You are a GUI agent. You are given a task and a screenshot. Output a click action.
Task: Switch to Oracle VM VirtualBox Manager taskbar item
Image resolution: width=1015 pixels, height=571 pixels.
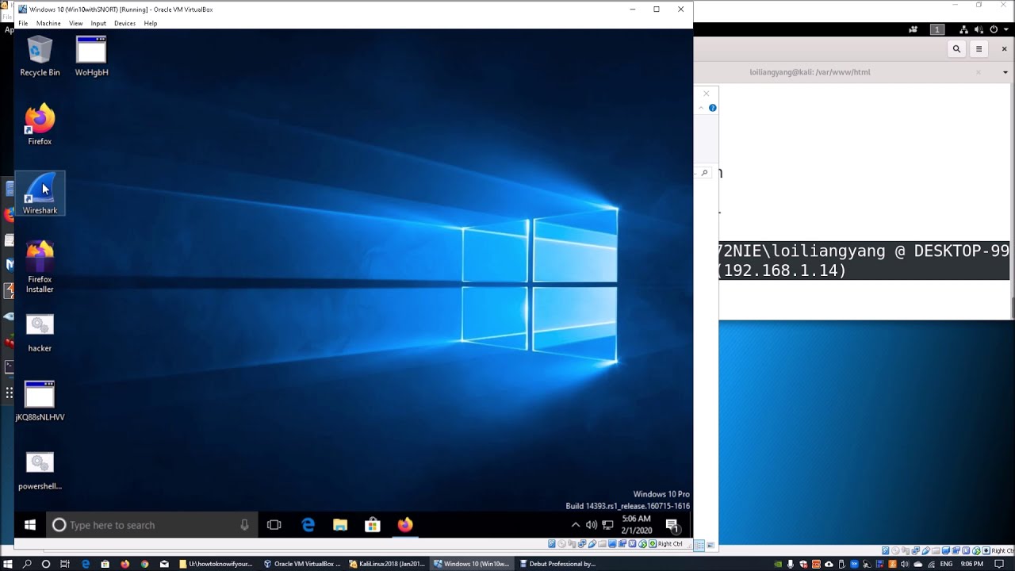302,564
